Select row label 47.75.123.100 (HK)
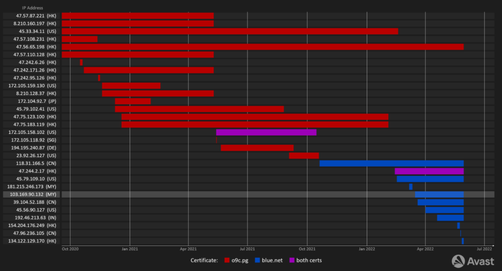Image resolution: width=502 pixels, height=271 pixels. tap(35, 117)
